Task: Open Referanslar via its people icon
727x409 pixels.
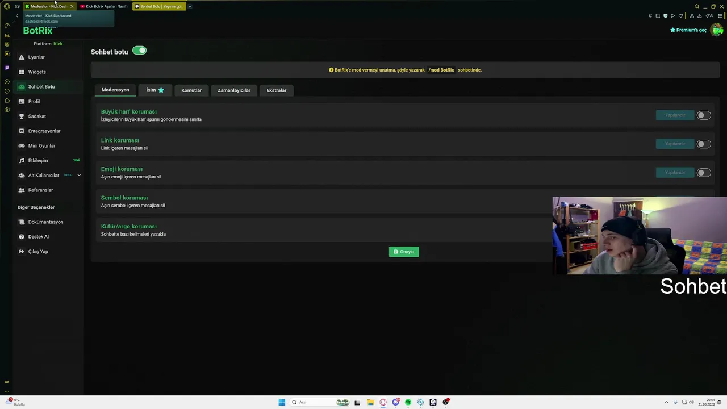Action: pos(22,190)
